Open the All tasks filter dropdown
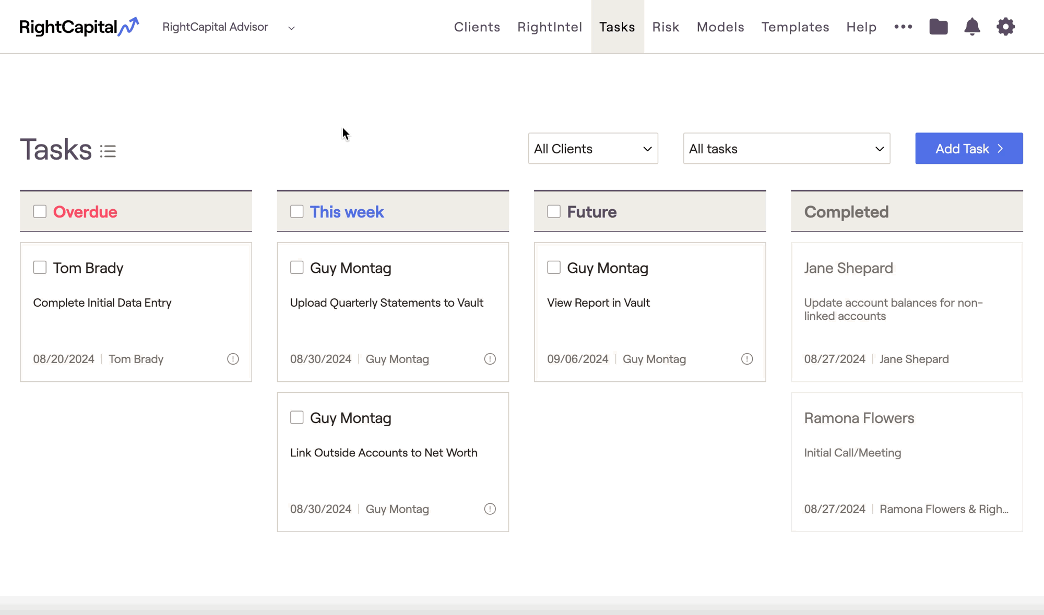1044x615 pixels. pos(787,149)
